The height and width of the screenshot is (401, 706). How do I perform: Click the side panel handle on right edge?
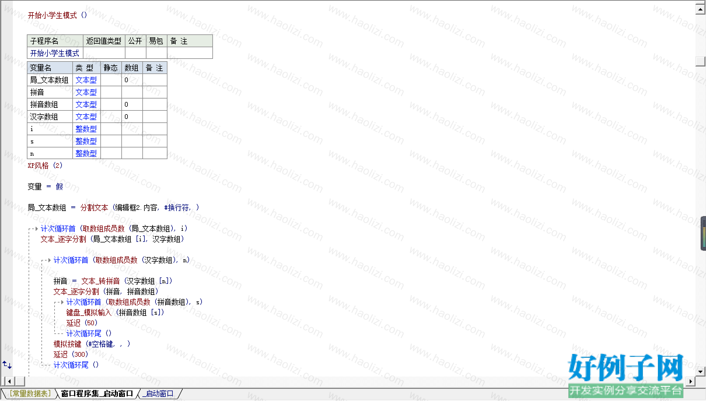pos(703,233)
